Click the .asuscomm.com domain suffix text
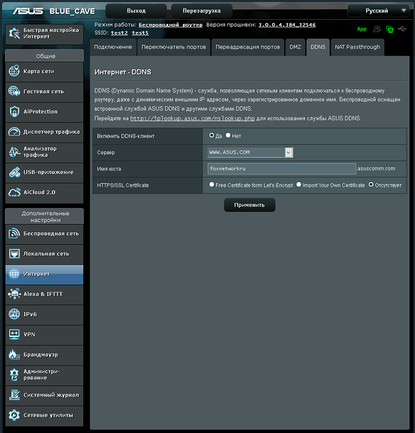Image resolution: width=415 pixels, height=433 pixels. (376, 169)
